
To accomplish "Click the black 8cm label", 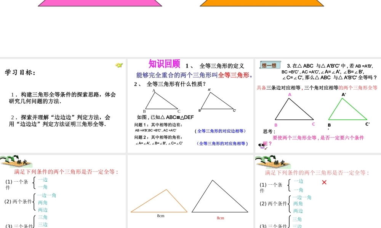I will tap(161, 216).
